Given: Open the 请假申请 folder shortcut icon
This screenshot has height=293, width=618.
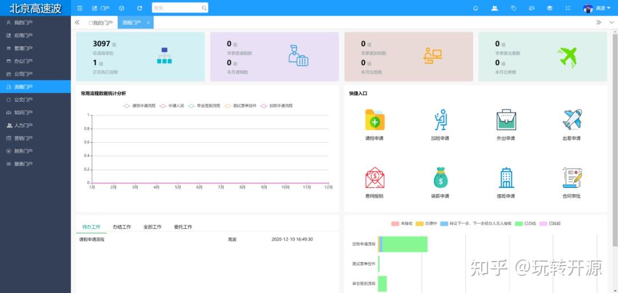Looking at the screenshot, I should pyautogui.click(x=374, y=121).
